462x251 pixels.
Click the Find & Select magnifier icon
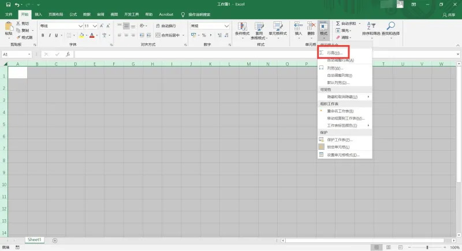pyautogui.click(x=391, y=25)
